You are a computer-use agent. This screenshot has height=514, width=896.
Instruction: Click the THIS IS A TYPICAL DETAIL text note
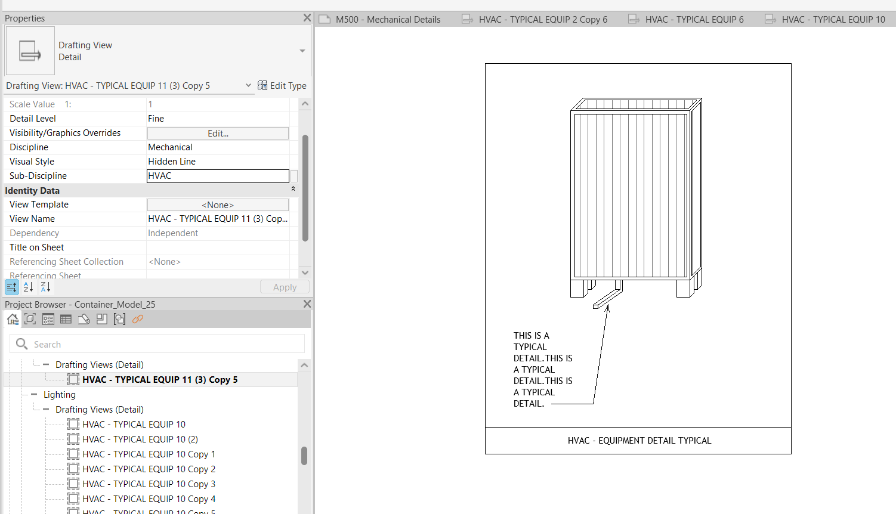pyautogui.click(x=542, y=369)
